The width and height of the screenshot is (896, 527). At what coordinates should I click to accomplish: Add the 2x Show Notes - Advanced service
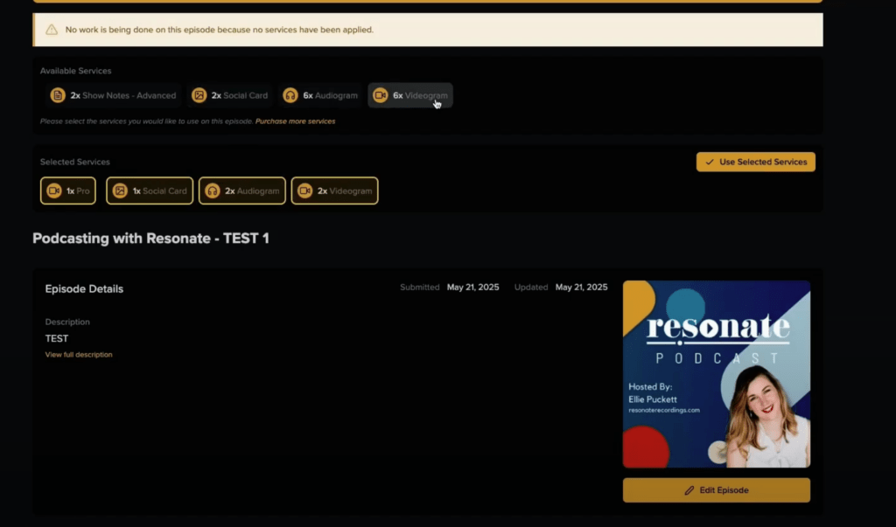click(114, 95)
